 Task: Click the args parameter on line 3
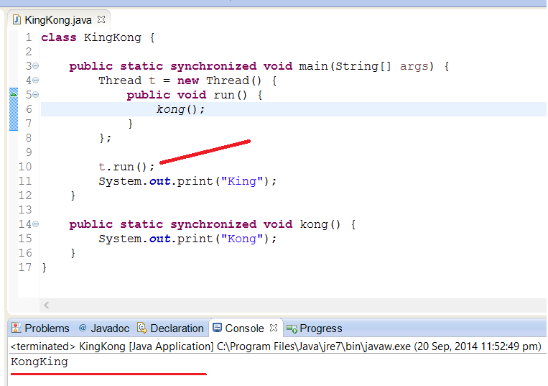414,66
